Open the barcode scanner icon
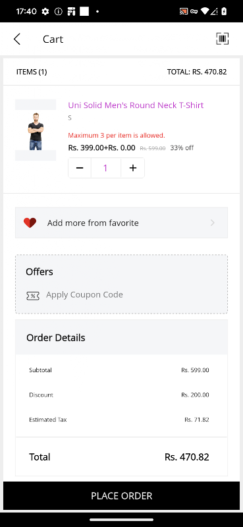Screen dimensions: 243x527 (222, 39)
